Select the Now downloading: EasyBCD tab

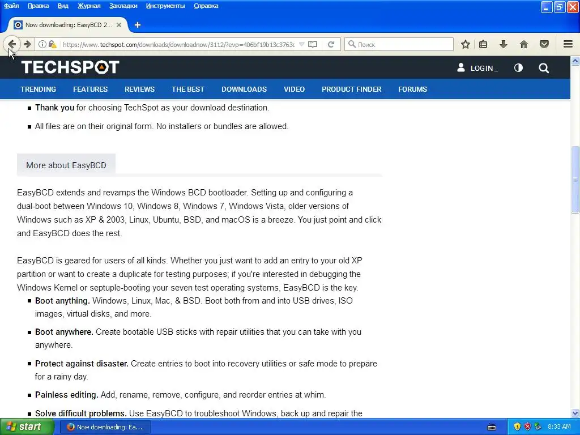pos(68,25)
